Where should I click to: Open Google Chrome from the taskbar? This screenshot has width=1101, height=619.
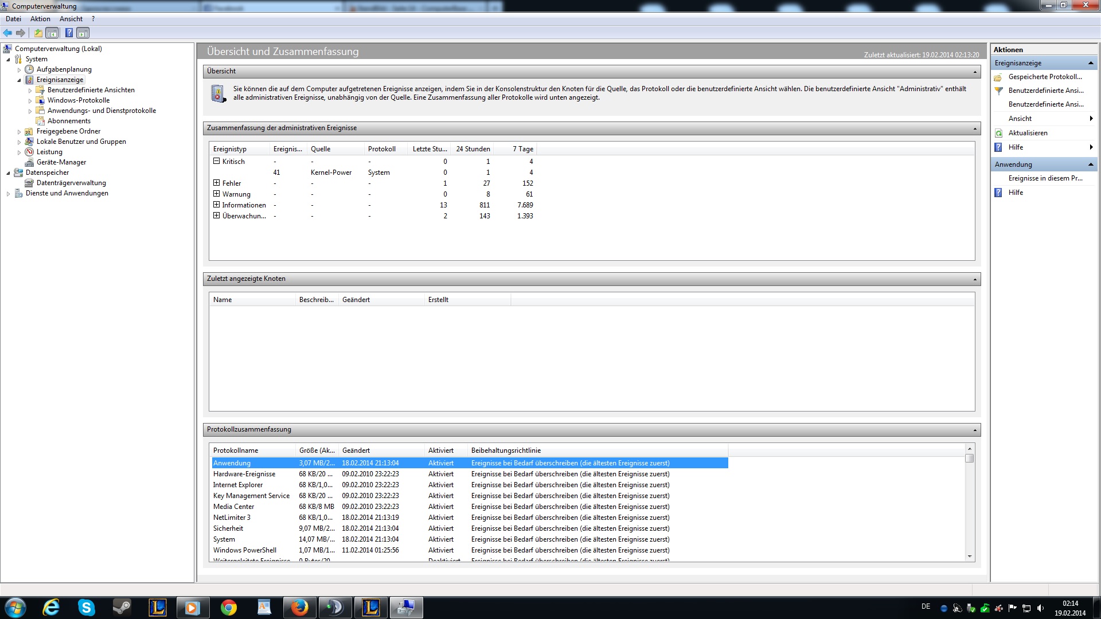pos(229,608)
